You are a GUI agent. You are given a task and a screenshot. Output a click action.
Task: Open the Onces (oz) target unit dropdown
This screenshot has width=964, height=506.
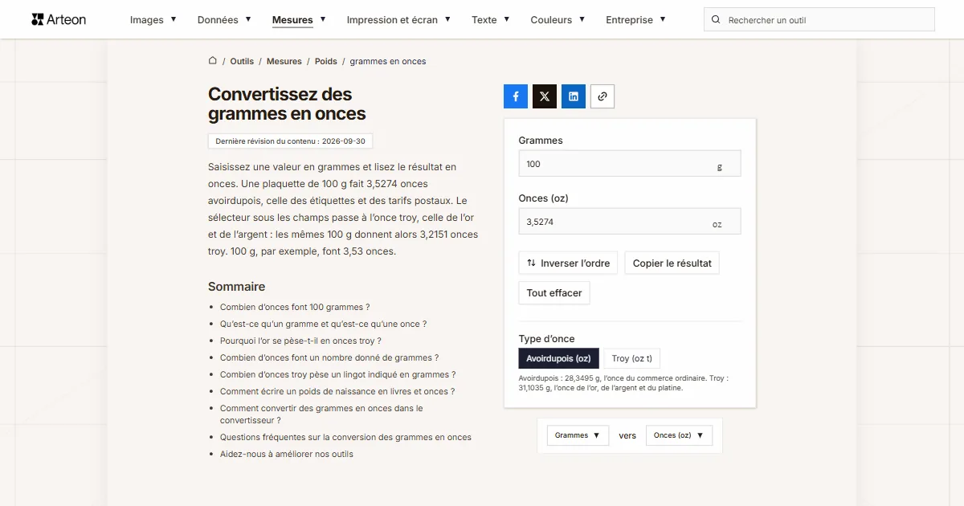click(x=679, y=435)
